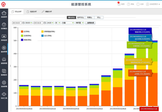Click the orange segment of the 06点 bar
162x112 pixels.
click(x=94, y=100)
